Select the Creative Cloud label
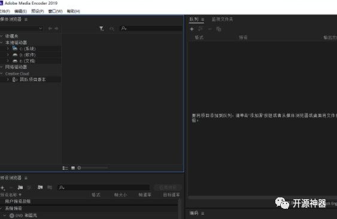This screenshot has height=219, width=337. pos(17,74)
